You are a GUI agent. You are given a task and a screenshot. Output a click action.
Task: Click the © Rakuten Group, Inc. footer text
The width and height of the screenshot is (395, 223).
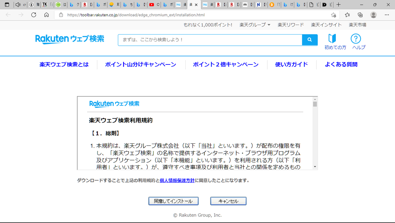tap(197, 215)
